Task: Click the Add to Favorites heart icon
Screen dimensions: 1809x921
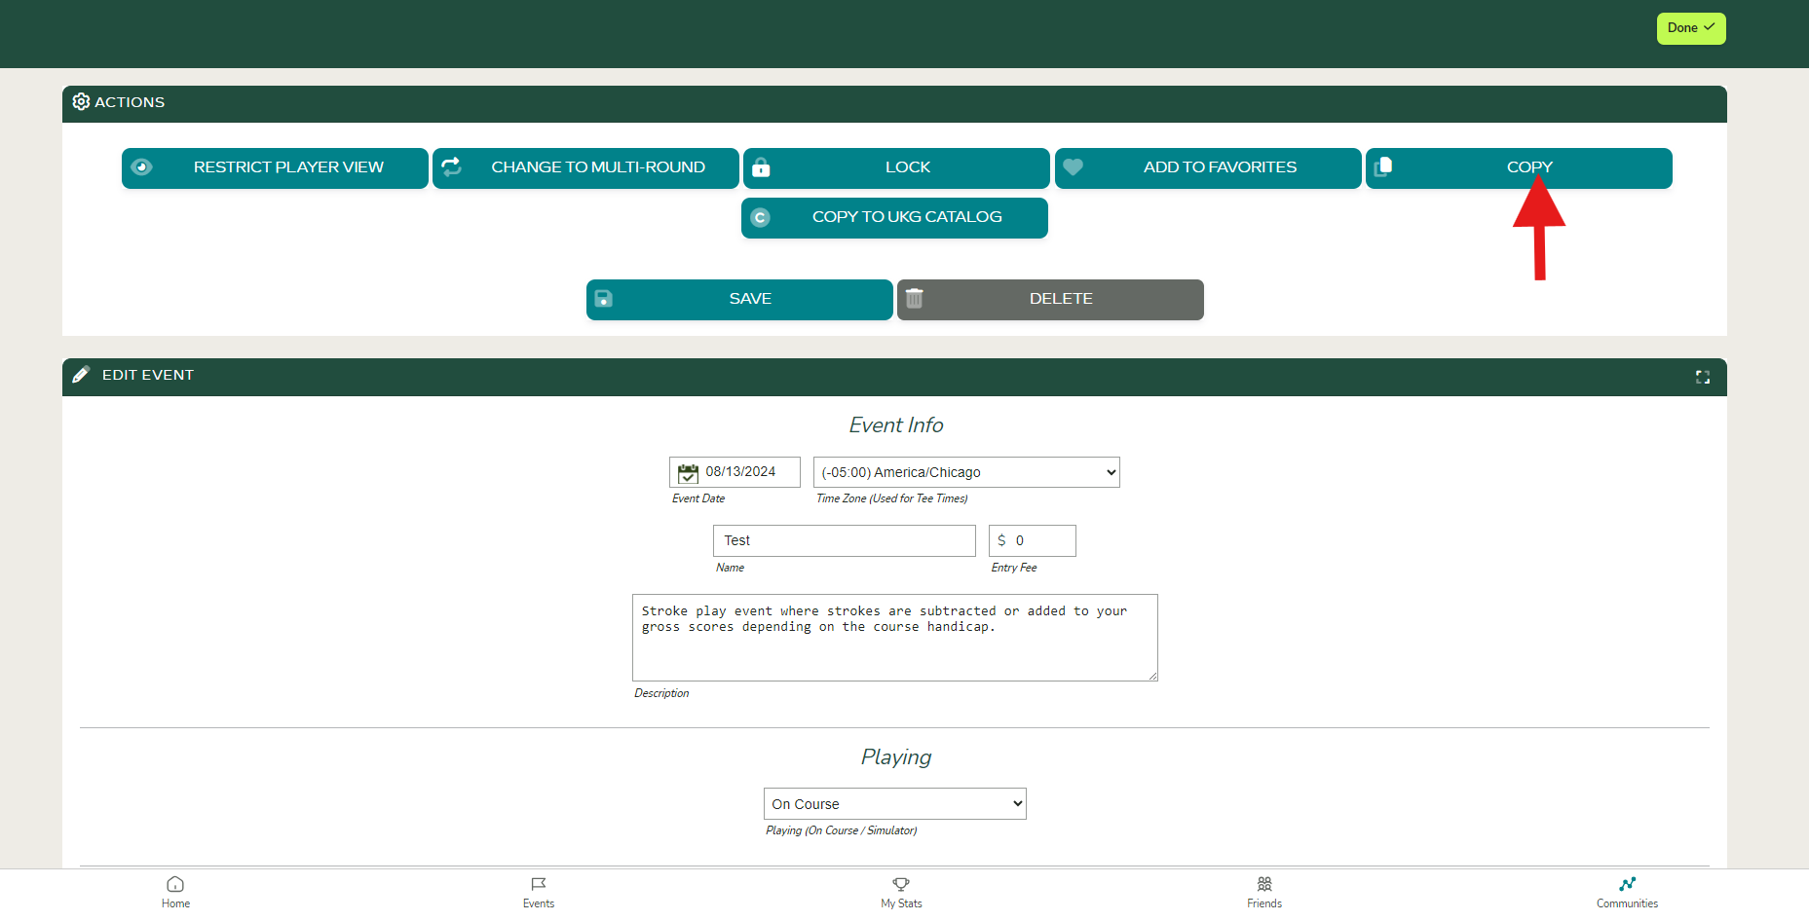Action: 1073,167
